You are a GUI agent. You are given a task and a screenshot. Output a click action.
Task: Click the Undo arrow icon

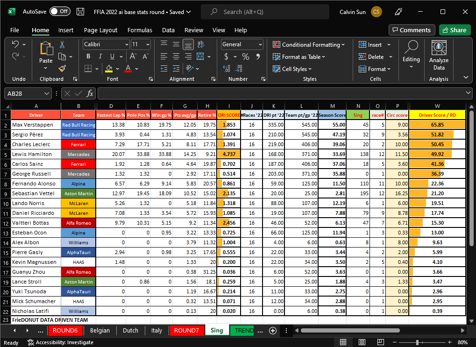15,44
